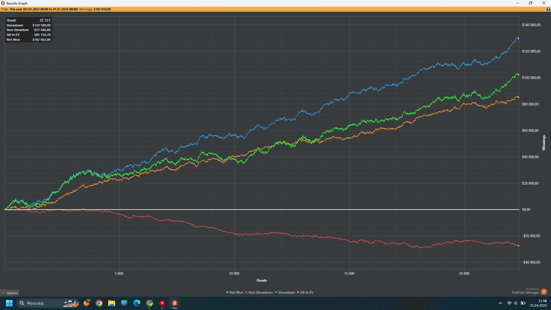Open the clock and date 21.04.2023
This screenshot has width=551, height=310.
coord(538,303)
